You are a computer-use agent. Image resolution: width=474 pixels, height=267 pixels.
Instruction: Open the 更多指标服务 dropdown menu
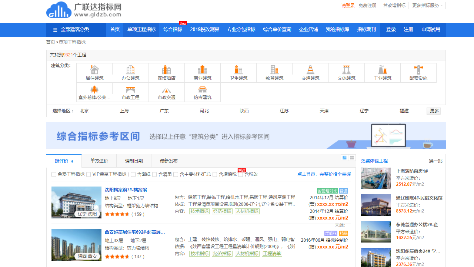426,6
